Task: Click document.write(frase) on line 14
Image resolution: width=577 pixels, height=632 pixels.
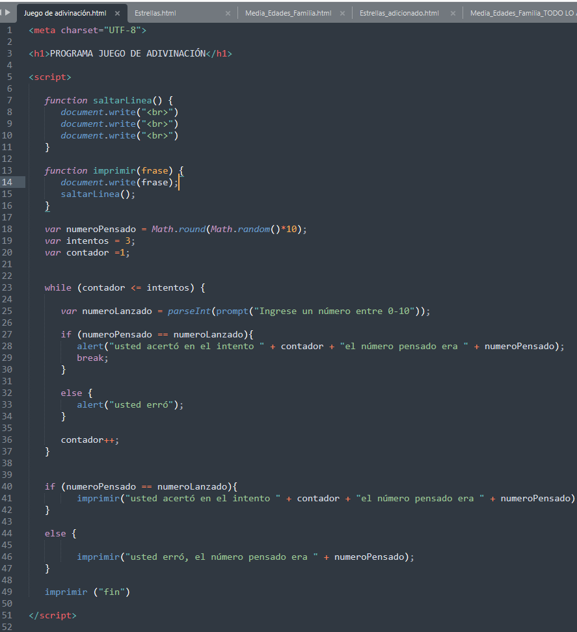Action: 119,182
